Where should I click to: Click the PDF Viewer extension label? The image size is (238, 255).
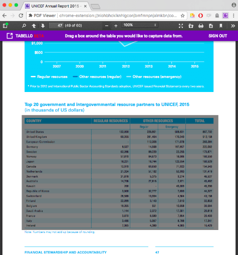[42, 15]
